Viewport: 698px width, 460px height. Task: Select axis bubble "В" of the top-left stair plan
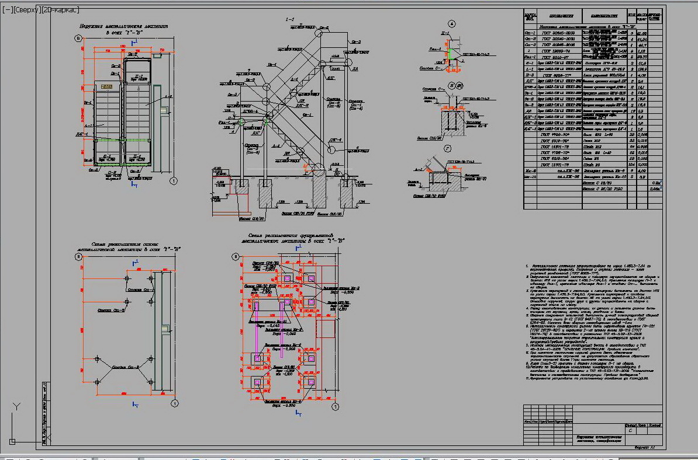click(78, 39)
